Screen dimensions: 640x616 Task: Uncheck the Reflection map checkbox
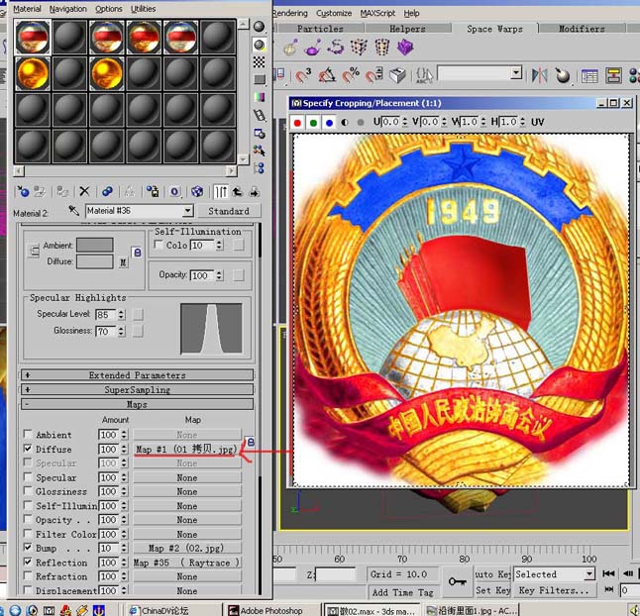(x=28, y=562)
